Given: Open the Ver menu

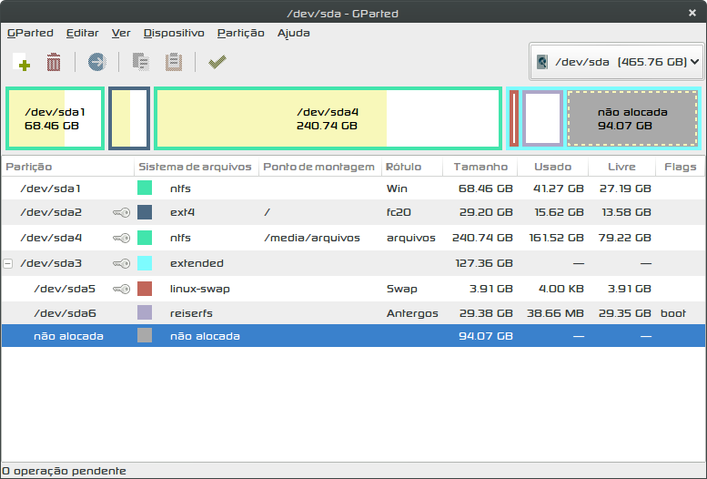Looking at the screenshot, I should (x=121, y=33).
